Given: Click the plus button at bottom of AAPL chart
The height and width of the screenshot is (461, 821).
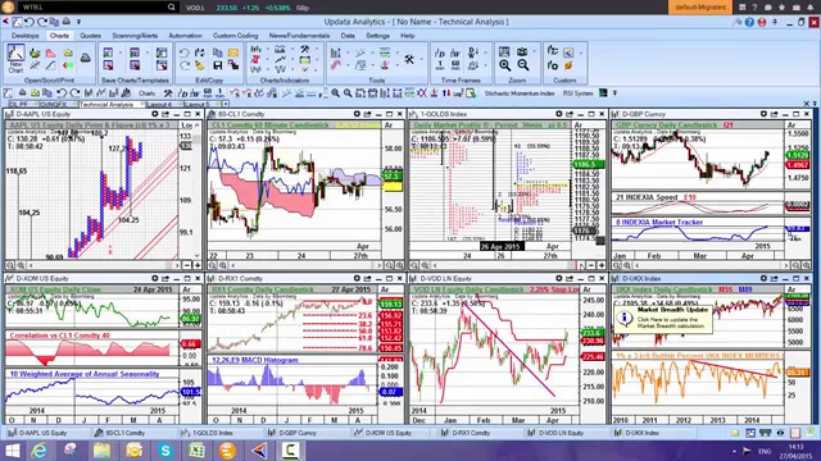Looking at the screenshot, I should point(198,265).
